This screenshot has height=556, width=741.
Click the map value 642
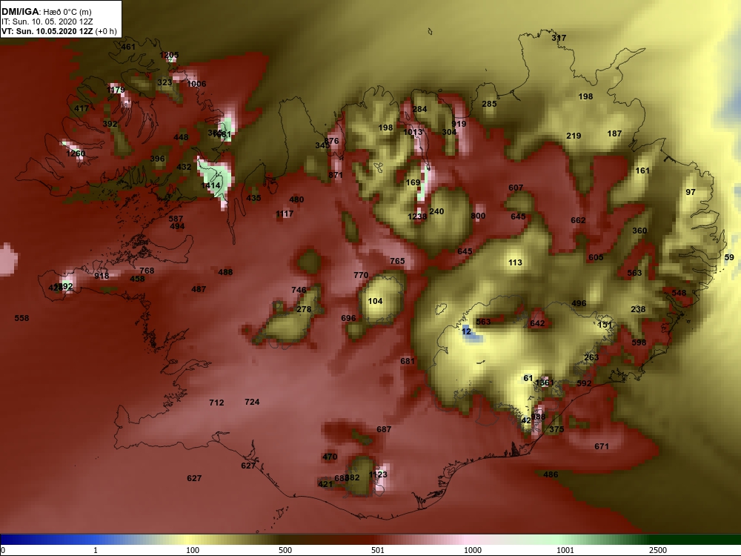coord(537,323)
